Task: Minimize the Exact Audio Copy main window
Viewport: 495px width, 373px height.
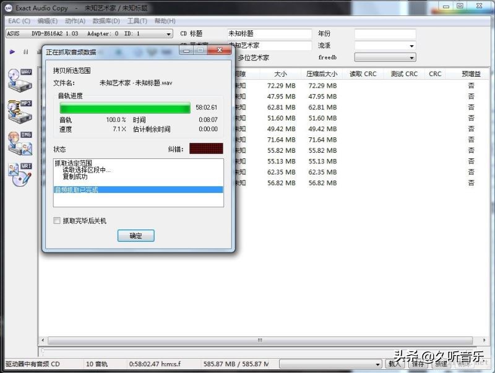Action: point(446,6)
